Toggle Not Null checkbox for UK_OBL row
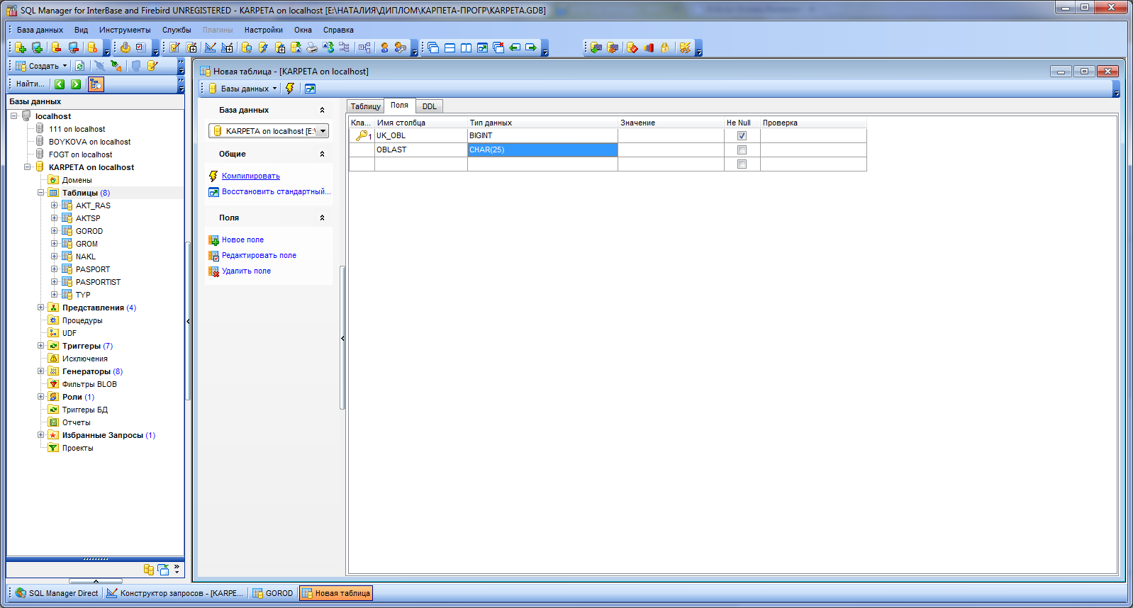The image size is (1133, 608). click(x=742, y=135)
